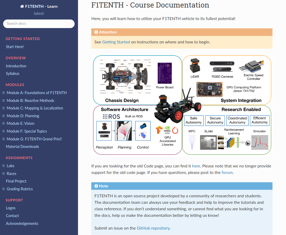
Task: Open Module G: F1TENTH Grand Prix link
Action: 34,139
